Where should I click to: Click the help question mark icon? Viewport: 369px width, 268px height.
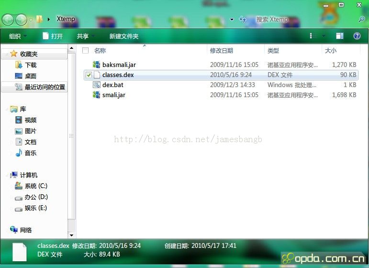357,36
